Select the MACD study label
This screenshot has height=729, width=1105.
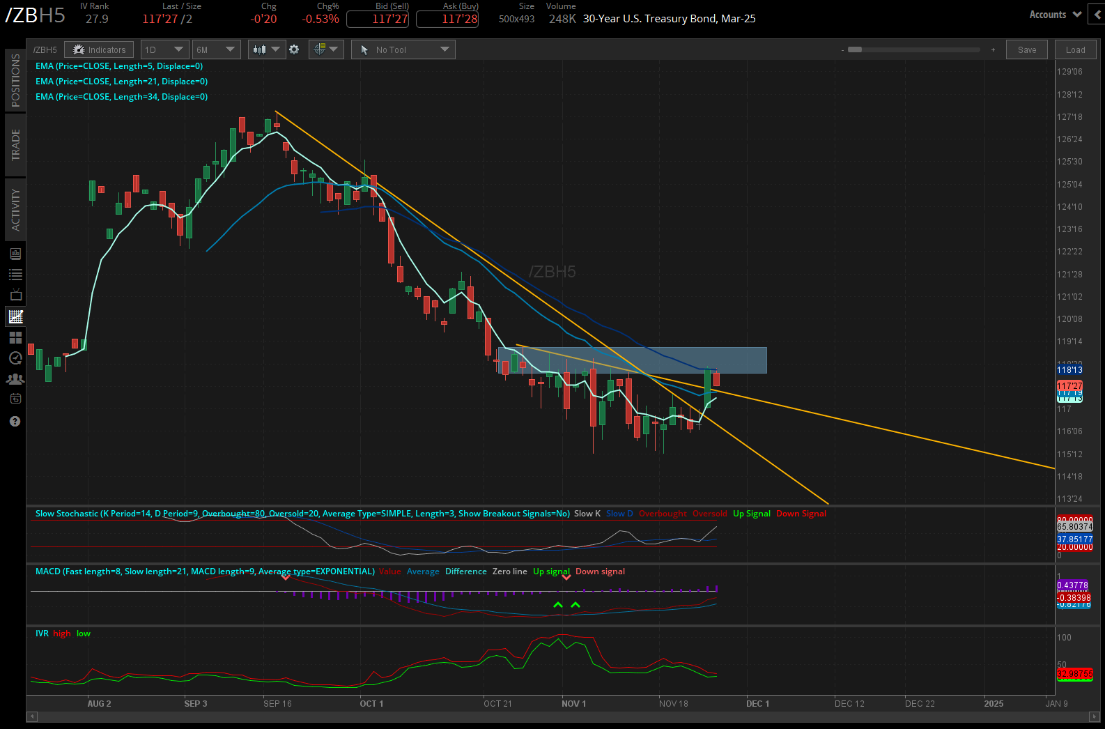tap(205, 571)
